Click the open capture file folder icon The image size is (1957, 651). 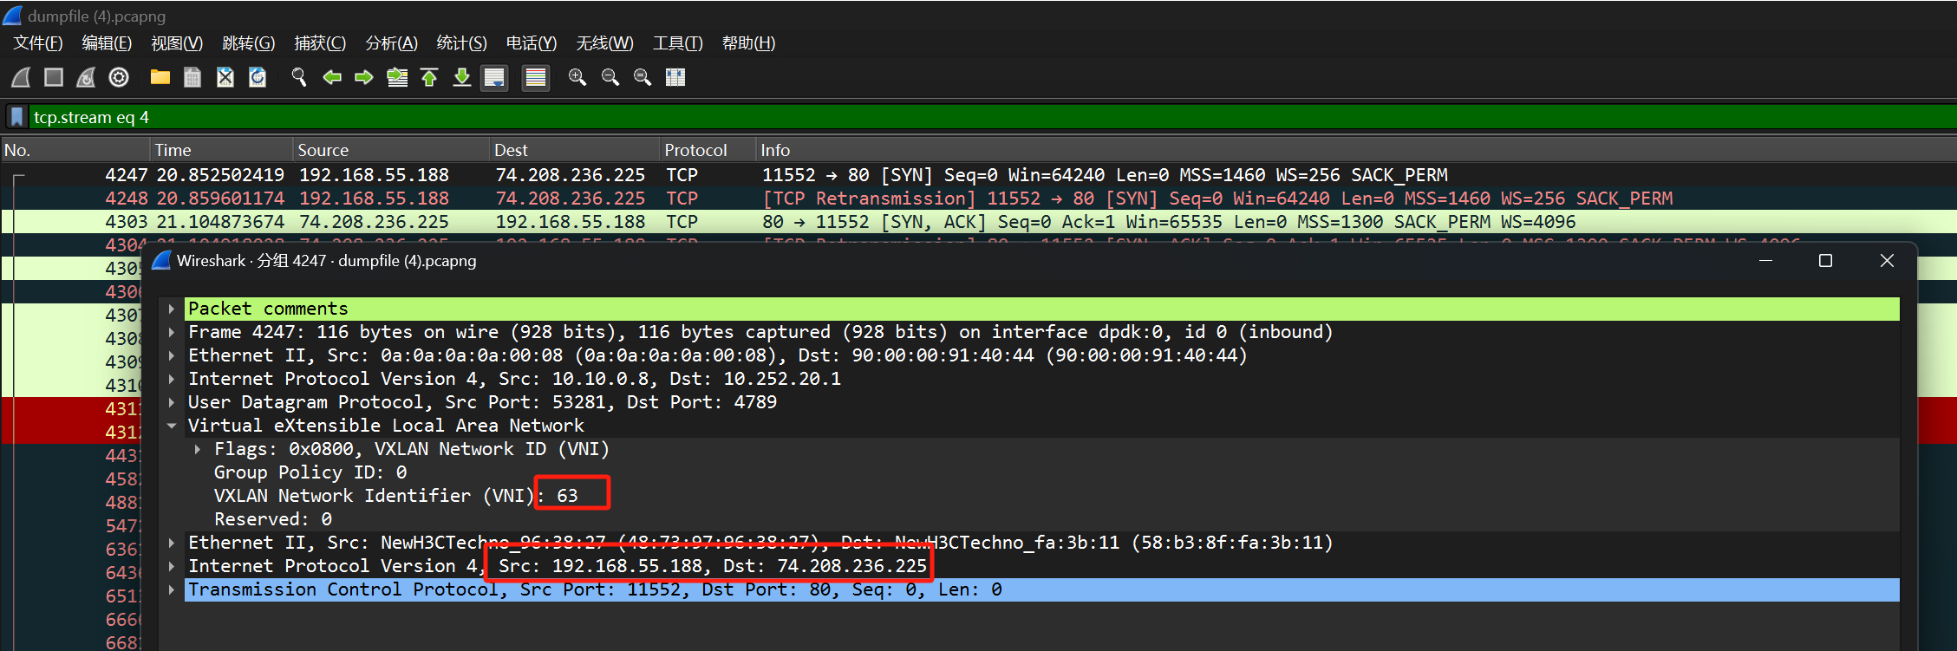(160, 78)
